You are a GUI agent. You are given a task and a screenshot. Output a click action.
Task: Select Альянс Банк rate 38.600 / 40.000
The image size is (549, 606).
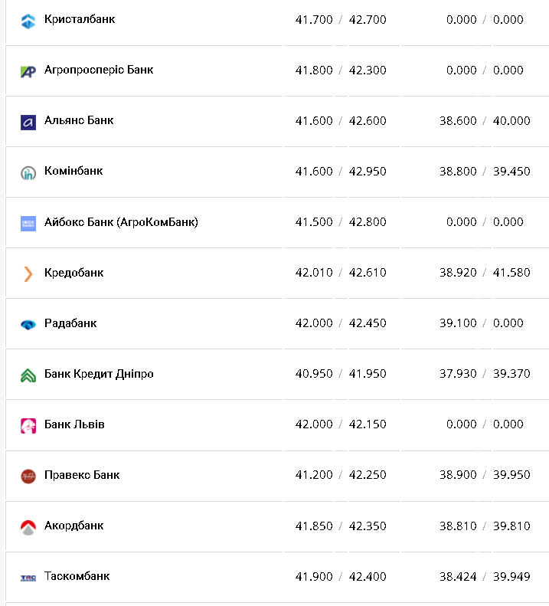click(485, 121)
